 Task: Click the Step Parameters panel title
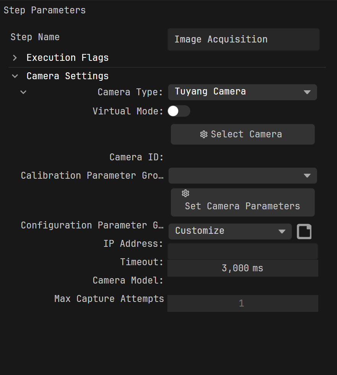(x=45, y=10)
